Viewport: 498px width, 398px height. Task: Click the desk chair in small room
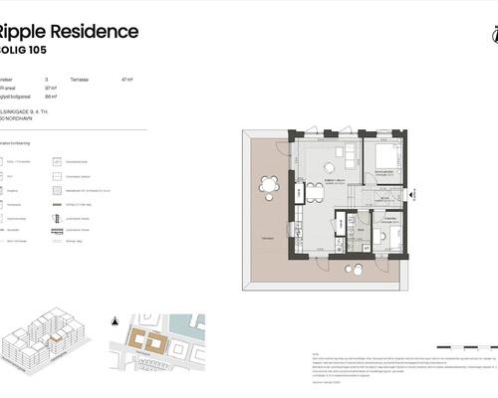point(383,237)
